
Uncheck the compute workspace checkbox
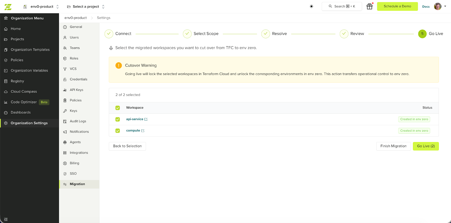click(118, 131)
